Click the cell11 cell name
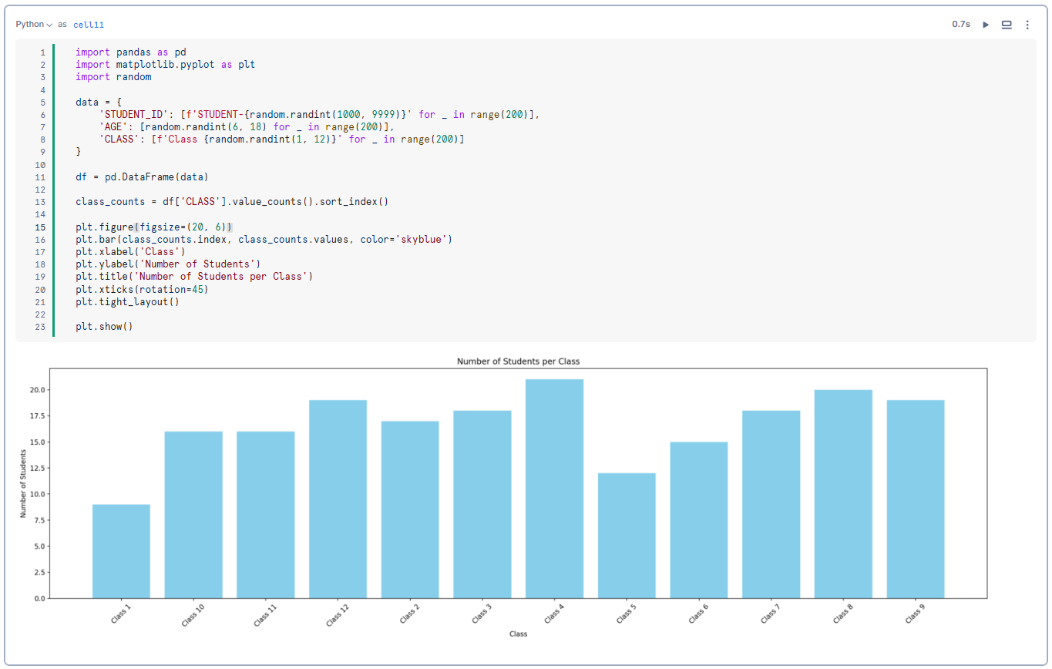Image resolution: width=1052 pixels, height=669 pixels. pyautogui.click(x=89, y=25)
